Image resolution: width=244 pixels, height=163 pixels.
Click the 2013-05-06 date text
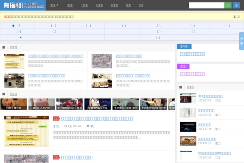[x=205, y=101]
